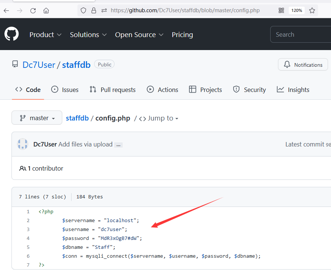The image size is (331, 277).
Task: Expand the Open Source menu
Action: 139,34
